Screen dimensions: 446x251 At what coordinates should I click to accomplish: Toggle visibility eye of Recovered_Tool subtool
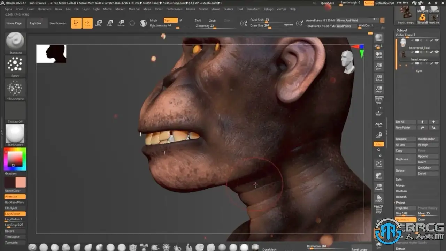pos(437,41)
